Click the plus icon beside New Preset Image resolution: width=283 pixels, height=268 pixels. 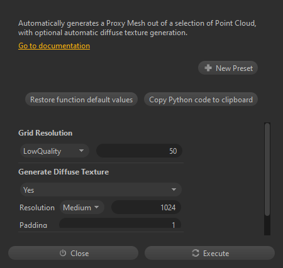[208, 68]
